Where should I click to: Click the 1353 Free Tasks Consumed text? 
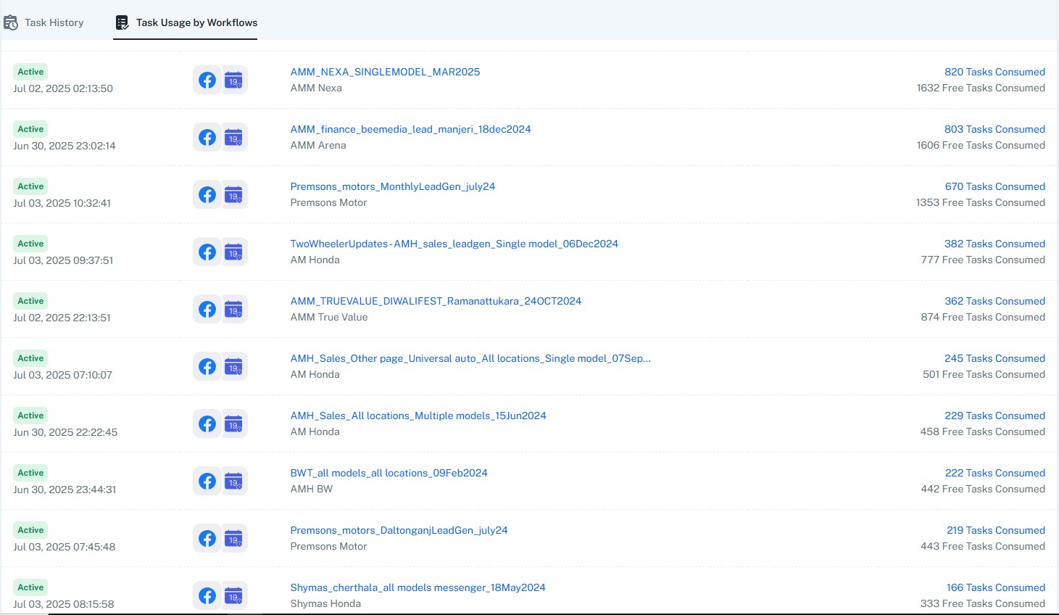(981, 202)
